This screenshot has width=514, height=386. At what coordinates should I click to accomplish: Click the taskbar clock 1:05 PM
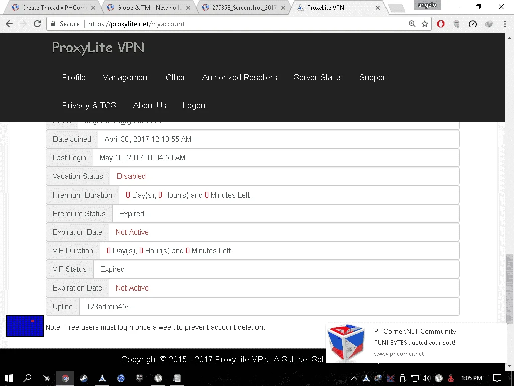pos(472,378)
